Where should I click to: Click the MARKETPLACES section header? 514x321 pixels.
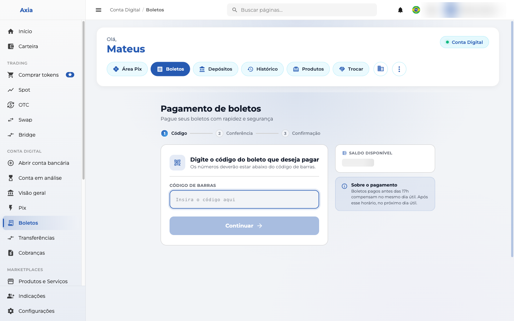coord(25,270)
